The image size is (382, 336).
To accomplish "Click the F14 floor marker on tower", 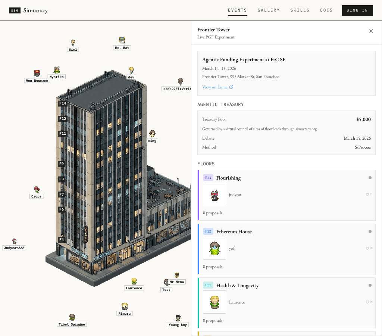I will point(63,103).
